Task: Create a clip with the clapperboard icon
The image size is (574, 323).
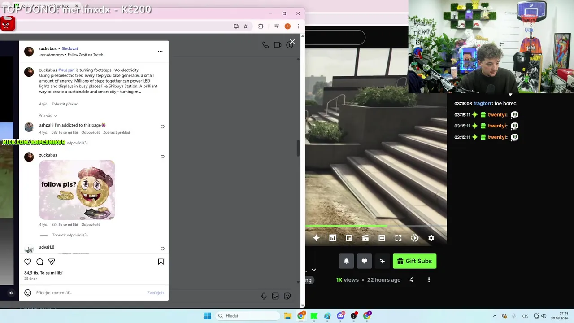Action: 365,238
